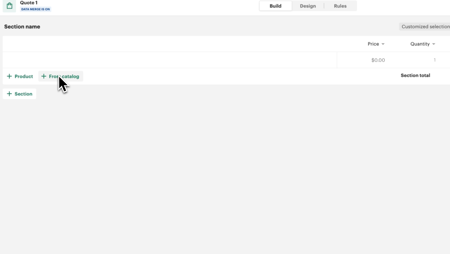Add a new Section with the button
This screenshot has width=450, height=254.
tap(20, 94)
